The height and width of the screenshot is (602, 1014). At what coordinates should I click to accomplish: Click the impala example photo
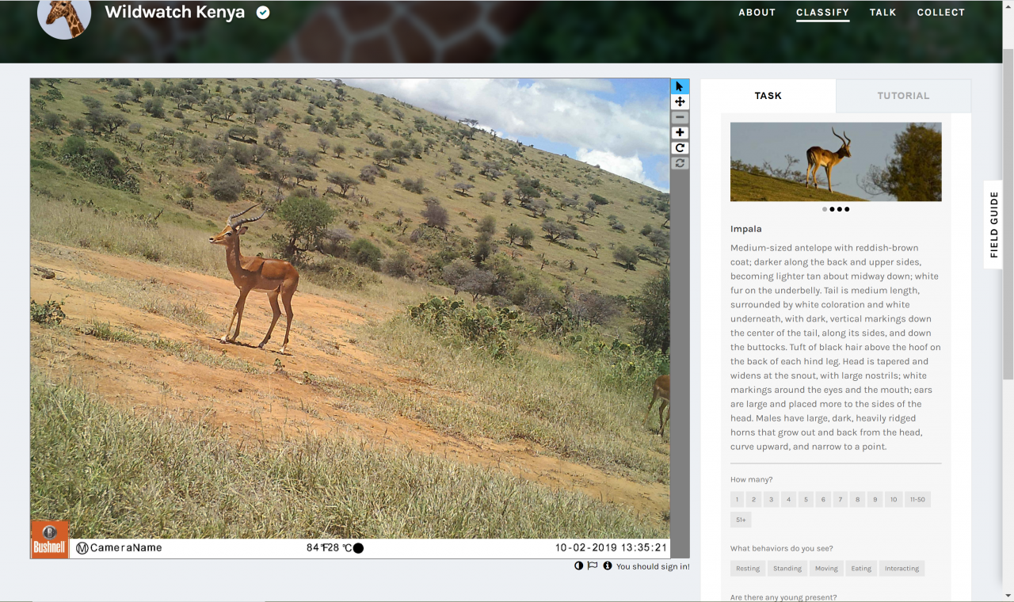pos(836,162)
